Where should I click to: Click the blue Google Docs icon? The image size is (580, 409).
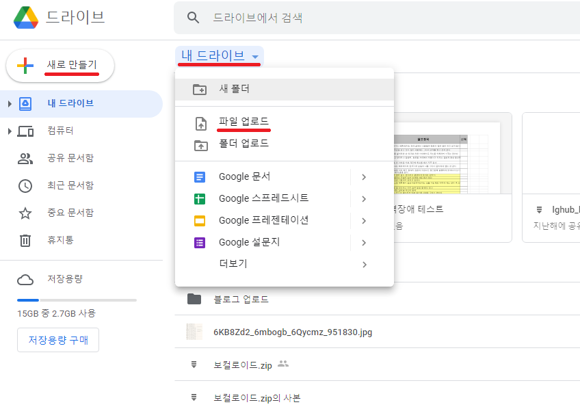200,177
